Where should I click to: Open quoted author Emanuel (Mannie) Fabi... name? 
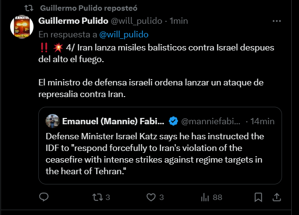[113, 121]
